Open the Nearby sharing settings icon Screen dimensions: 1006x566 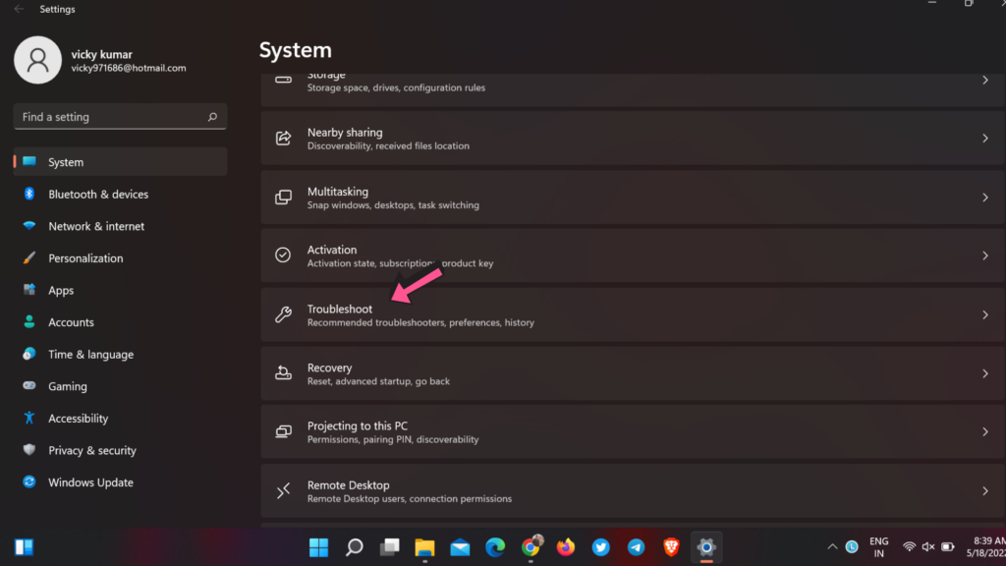pos(284,138)
